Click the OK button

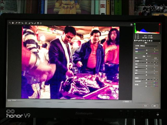(x=155, y=106)
